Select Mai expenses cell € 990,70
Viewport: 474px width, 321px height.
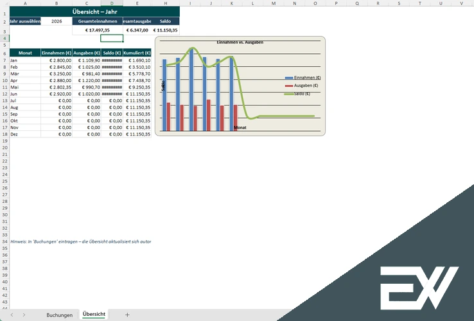click(87, 87)
